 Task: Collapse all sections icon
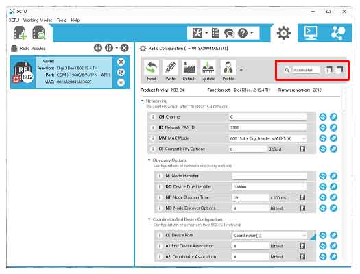click(x=340, y=69)
